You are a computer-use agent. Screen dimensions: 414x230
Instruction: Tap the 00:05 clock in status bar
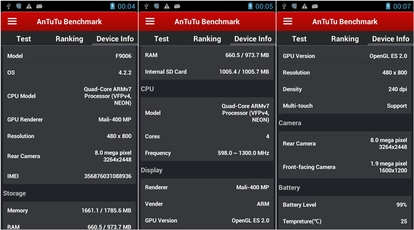tap(264, 7)
